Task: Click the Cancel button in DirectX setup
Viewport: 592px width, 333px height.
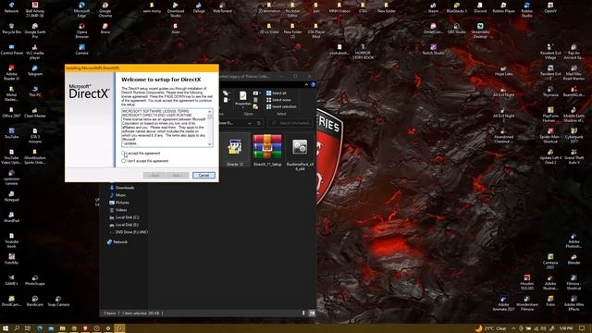Action: pyautogui.click(x=203, y=175)
